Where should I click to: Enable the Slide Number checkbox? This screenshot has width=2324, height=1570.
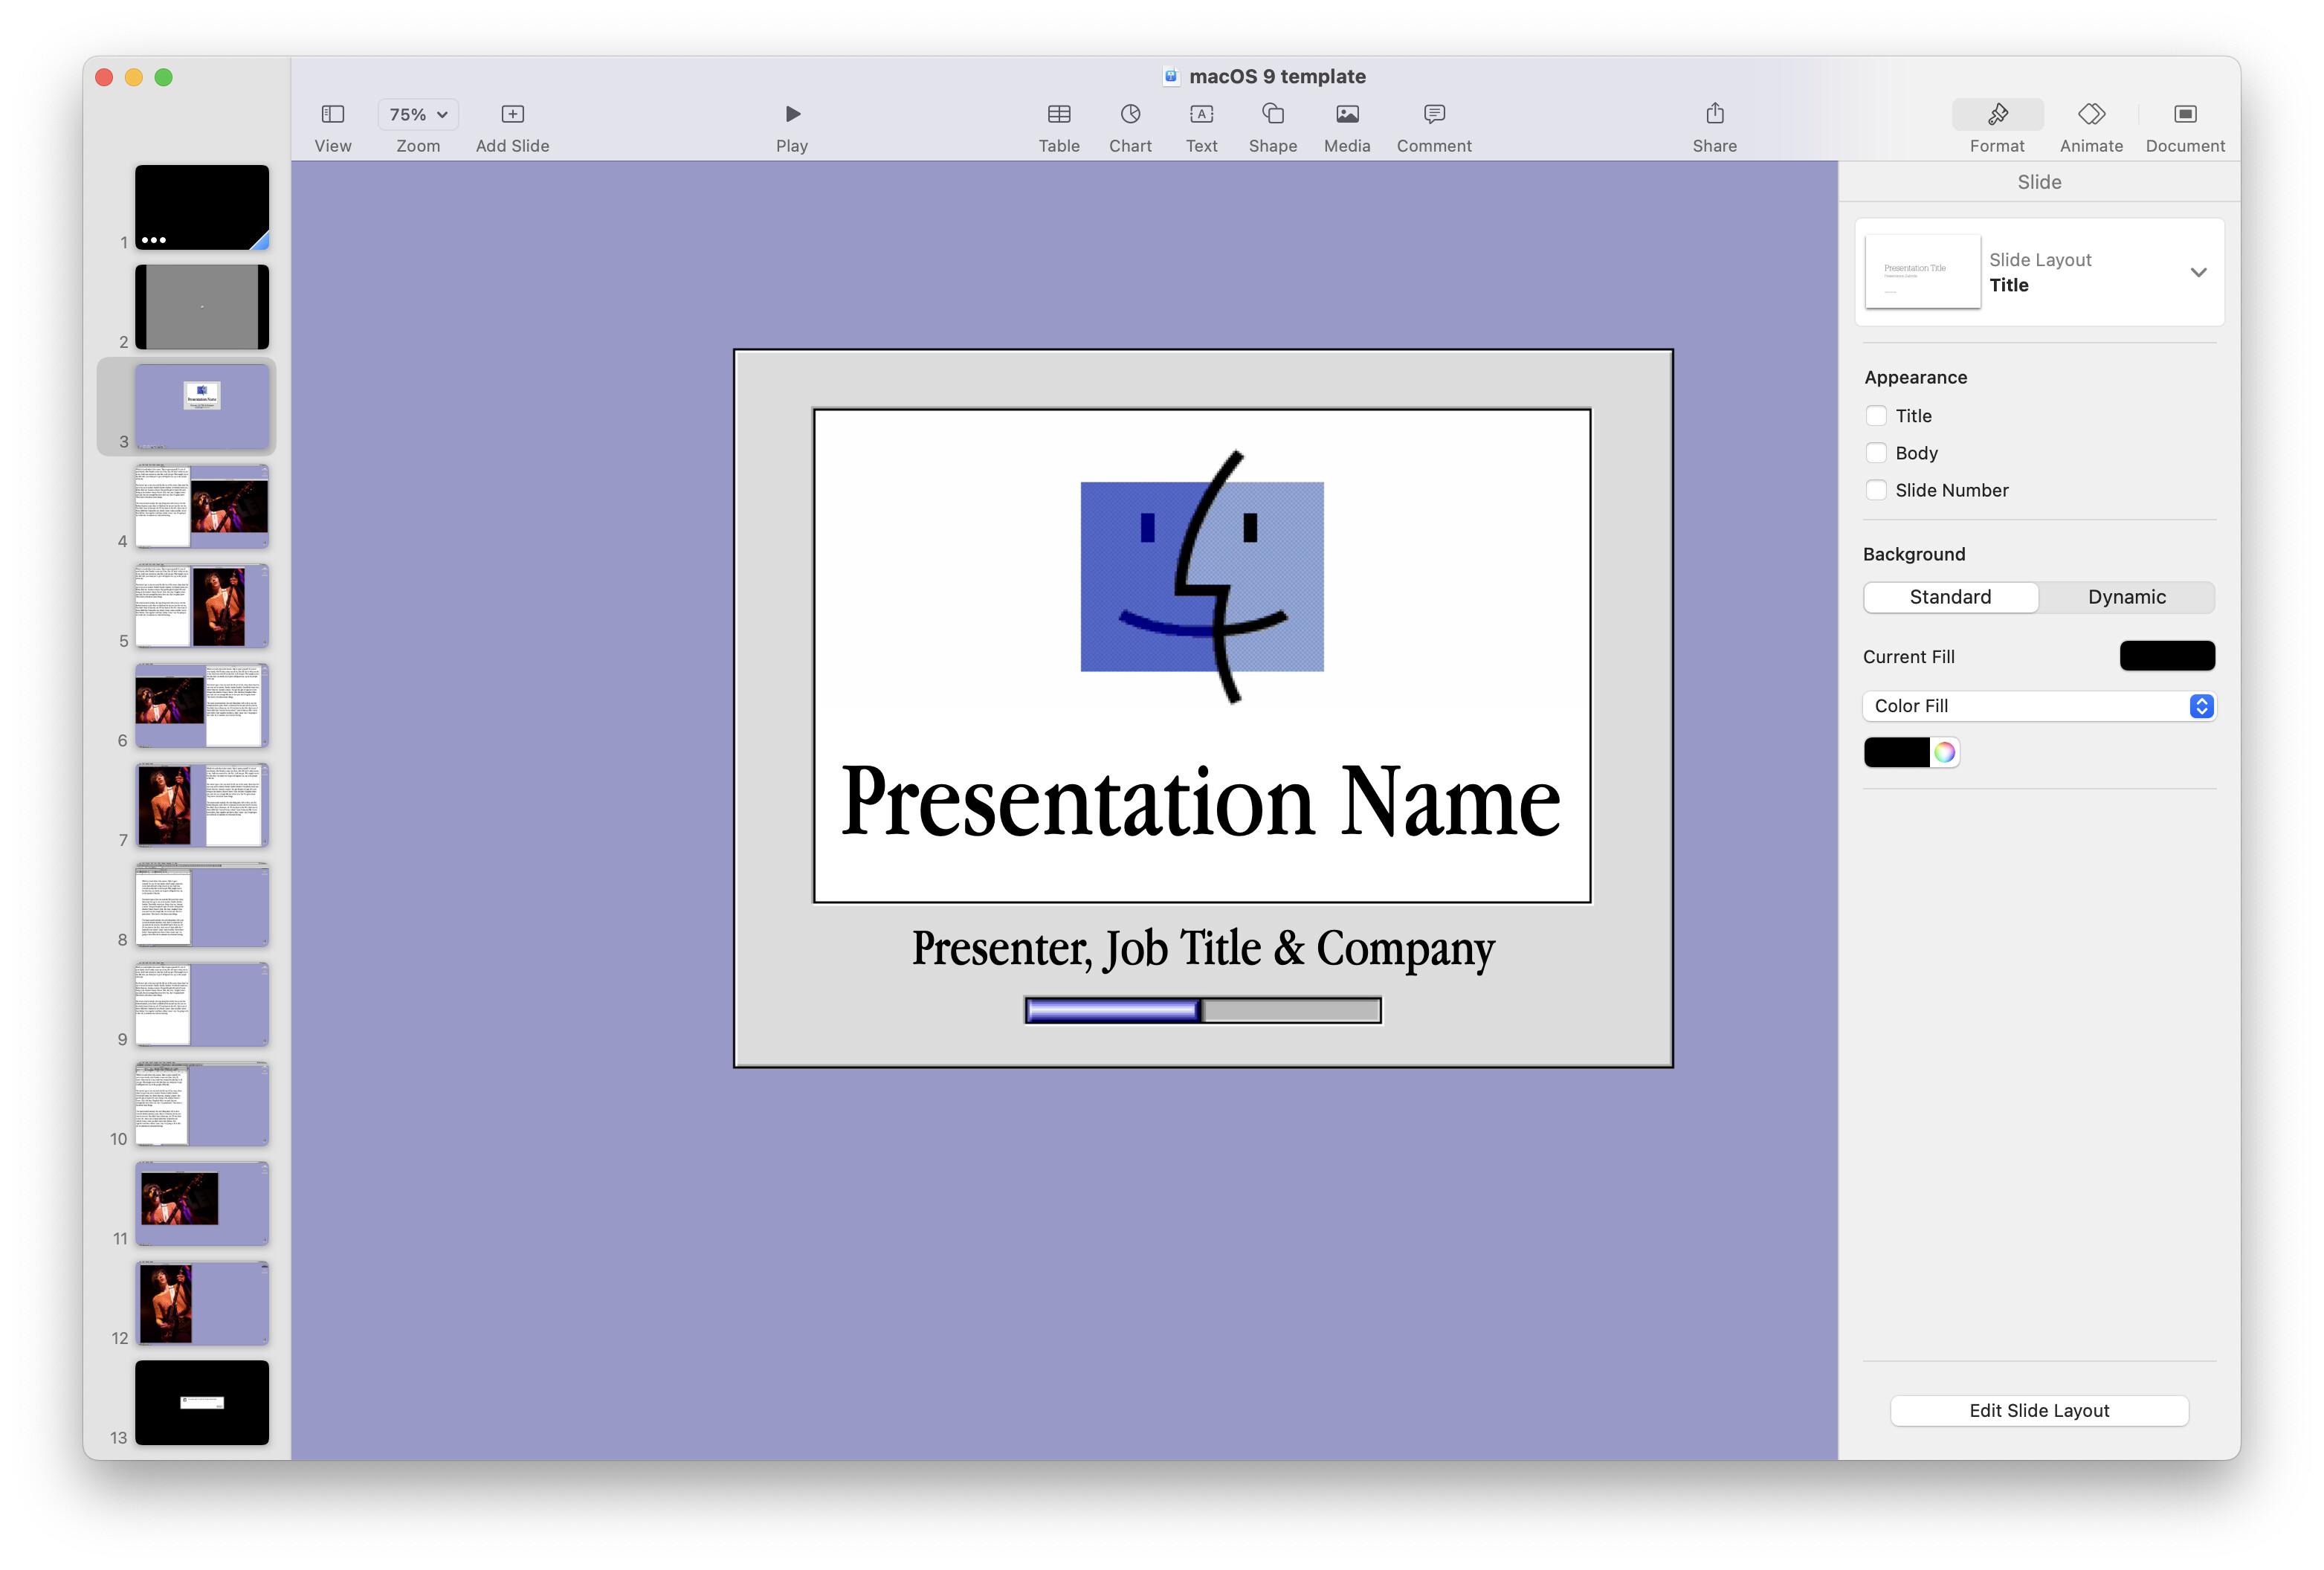point(1876,490)
